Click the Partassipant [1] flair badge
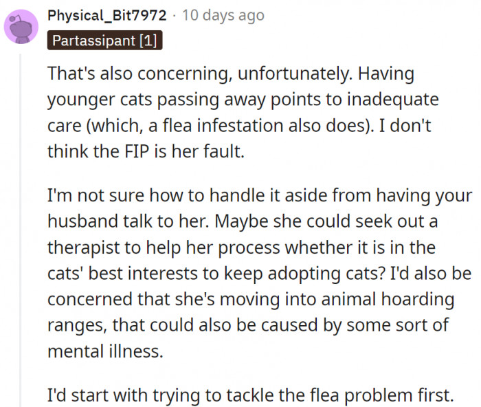The height and width of the screenshot is (407, 481). [x=104, y=41]
